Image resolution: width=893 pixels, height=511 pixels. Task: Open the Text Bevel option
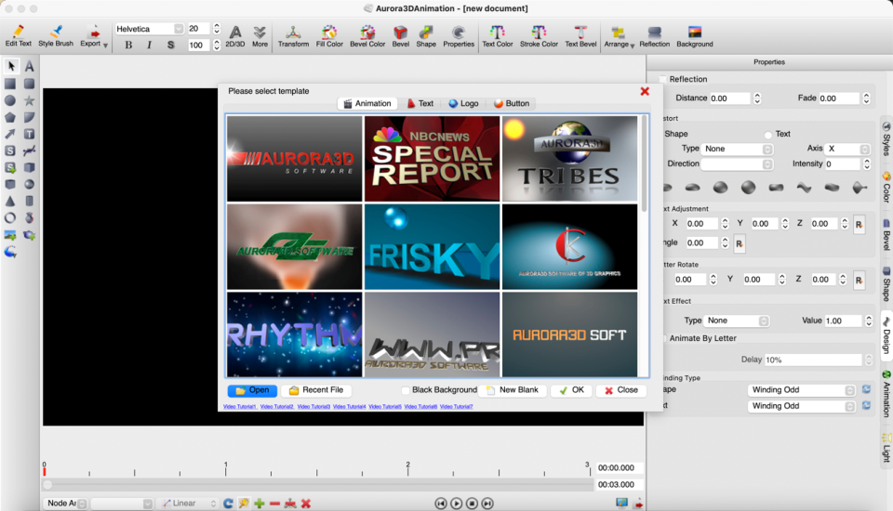point(580,36)
